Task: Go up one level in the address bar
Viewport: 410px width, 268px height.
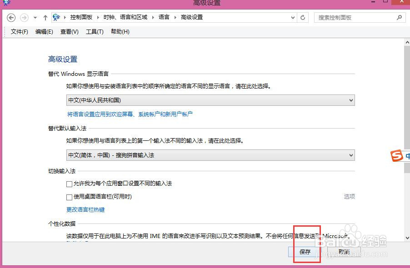Action: (x=45, y=17)
